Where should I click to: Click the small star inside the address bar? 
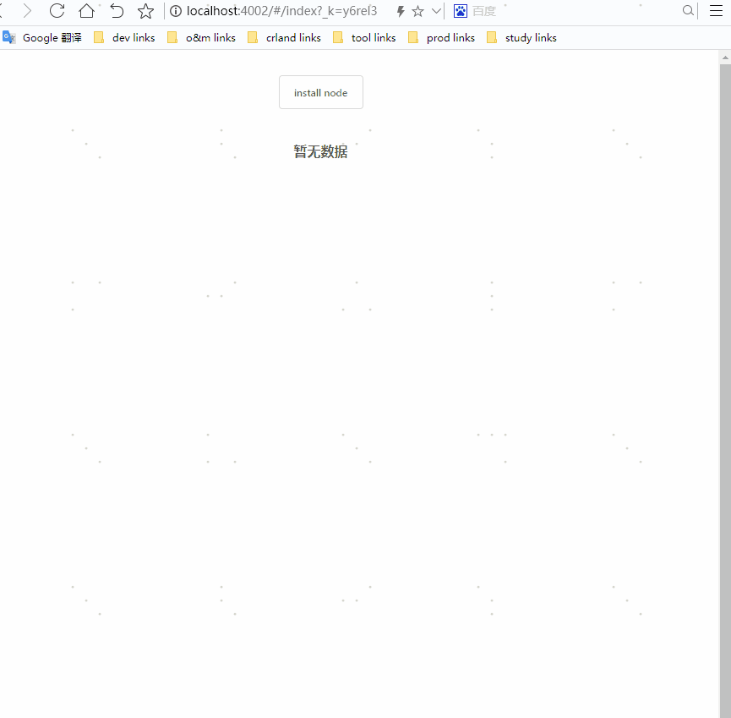coord(418,11)
